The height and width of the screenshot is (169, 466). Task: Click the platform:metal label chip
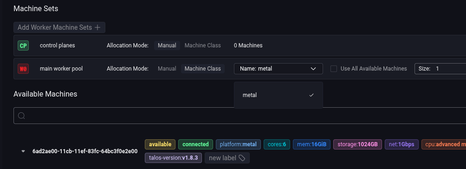point(238,144)
